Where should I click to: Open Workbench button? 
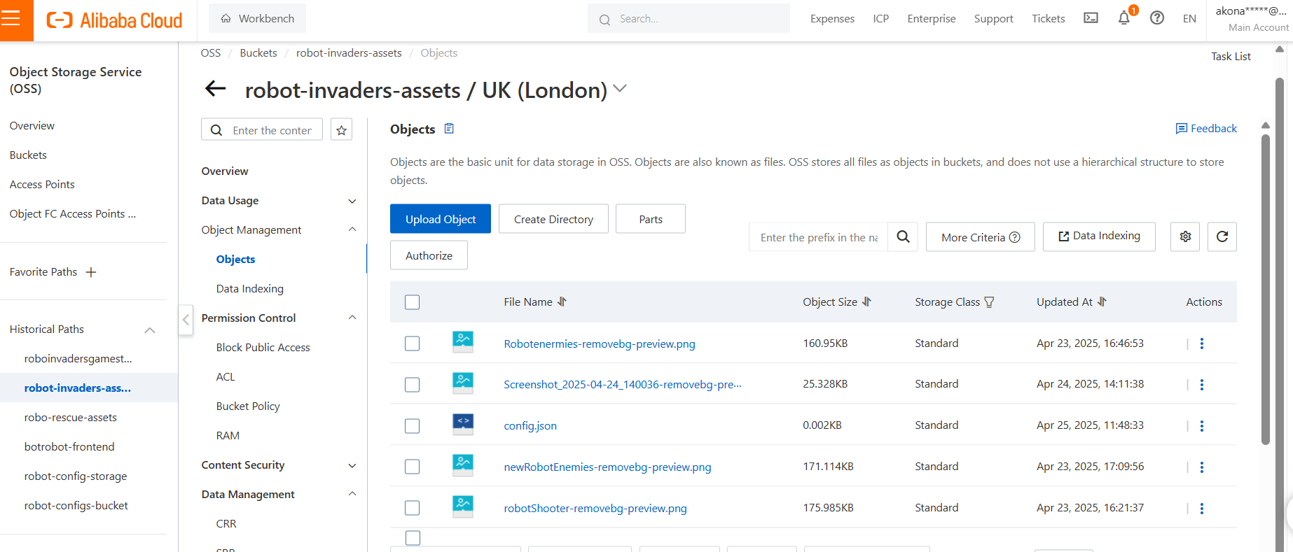(257, 18)
